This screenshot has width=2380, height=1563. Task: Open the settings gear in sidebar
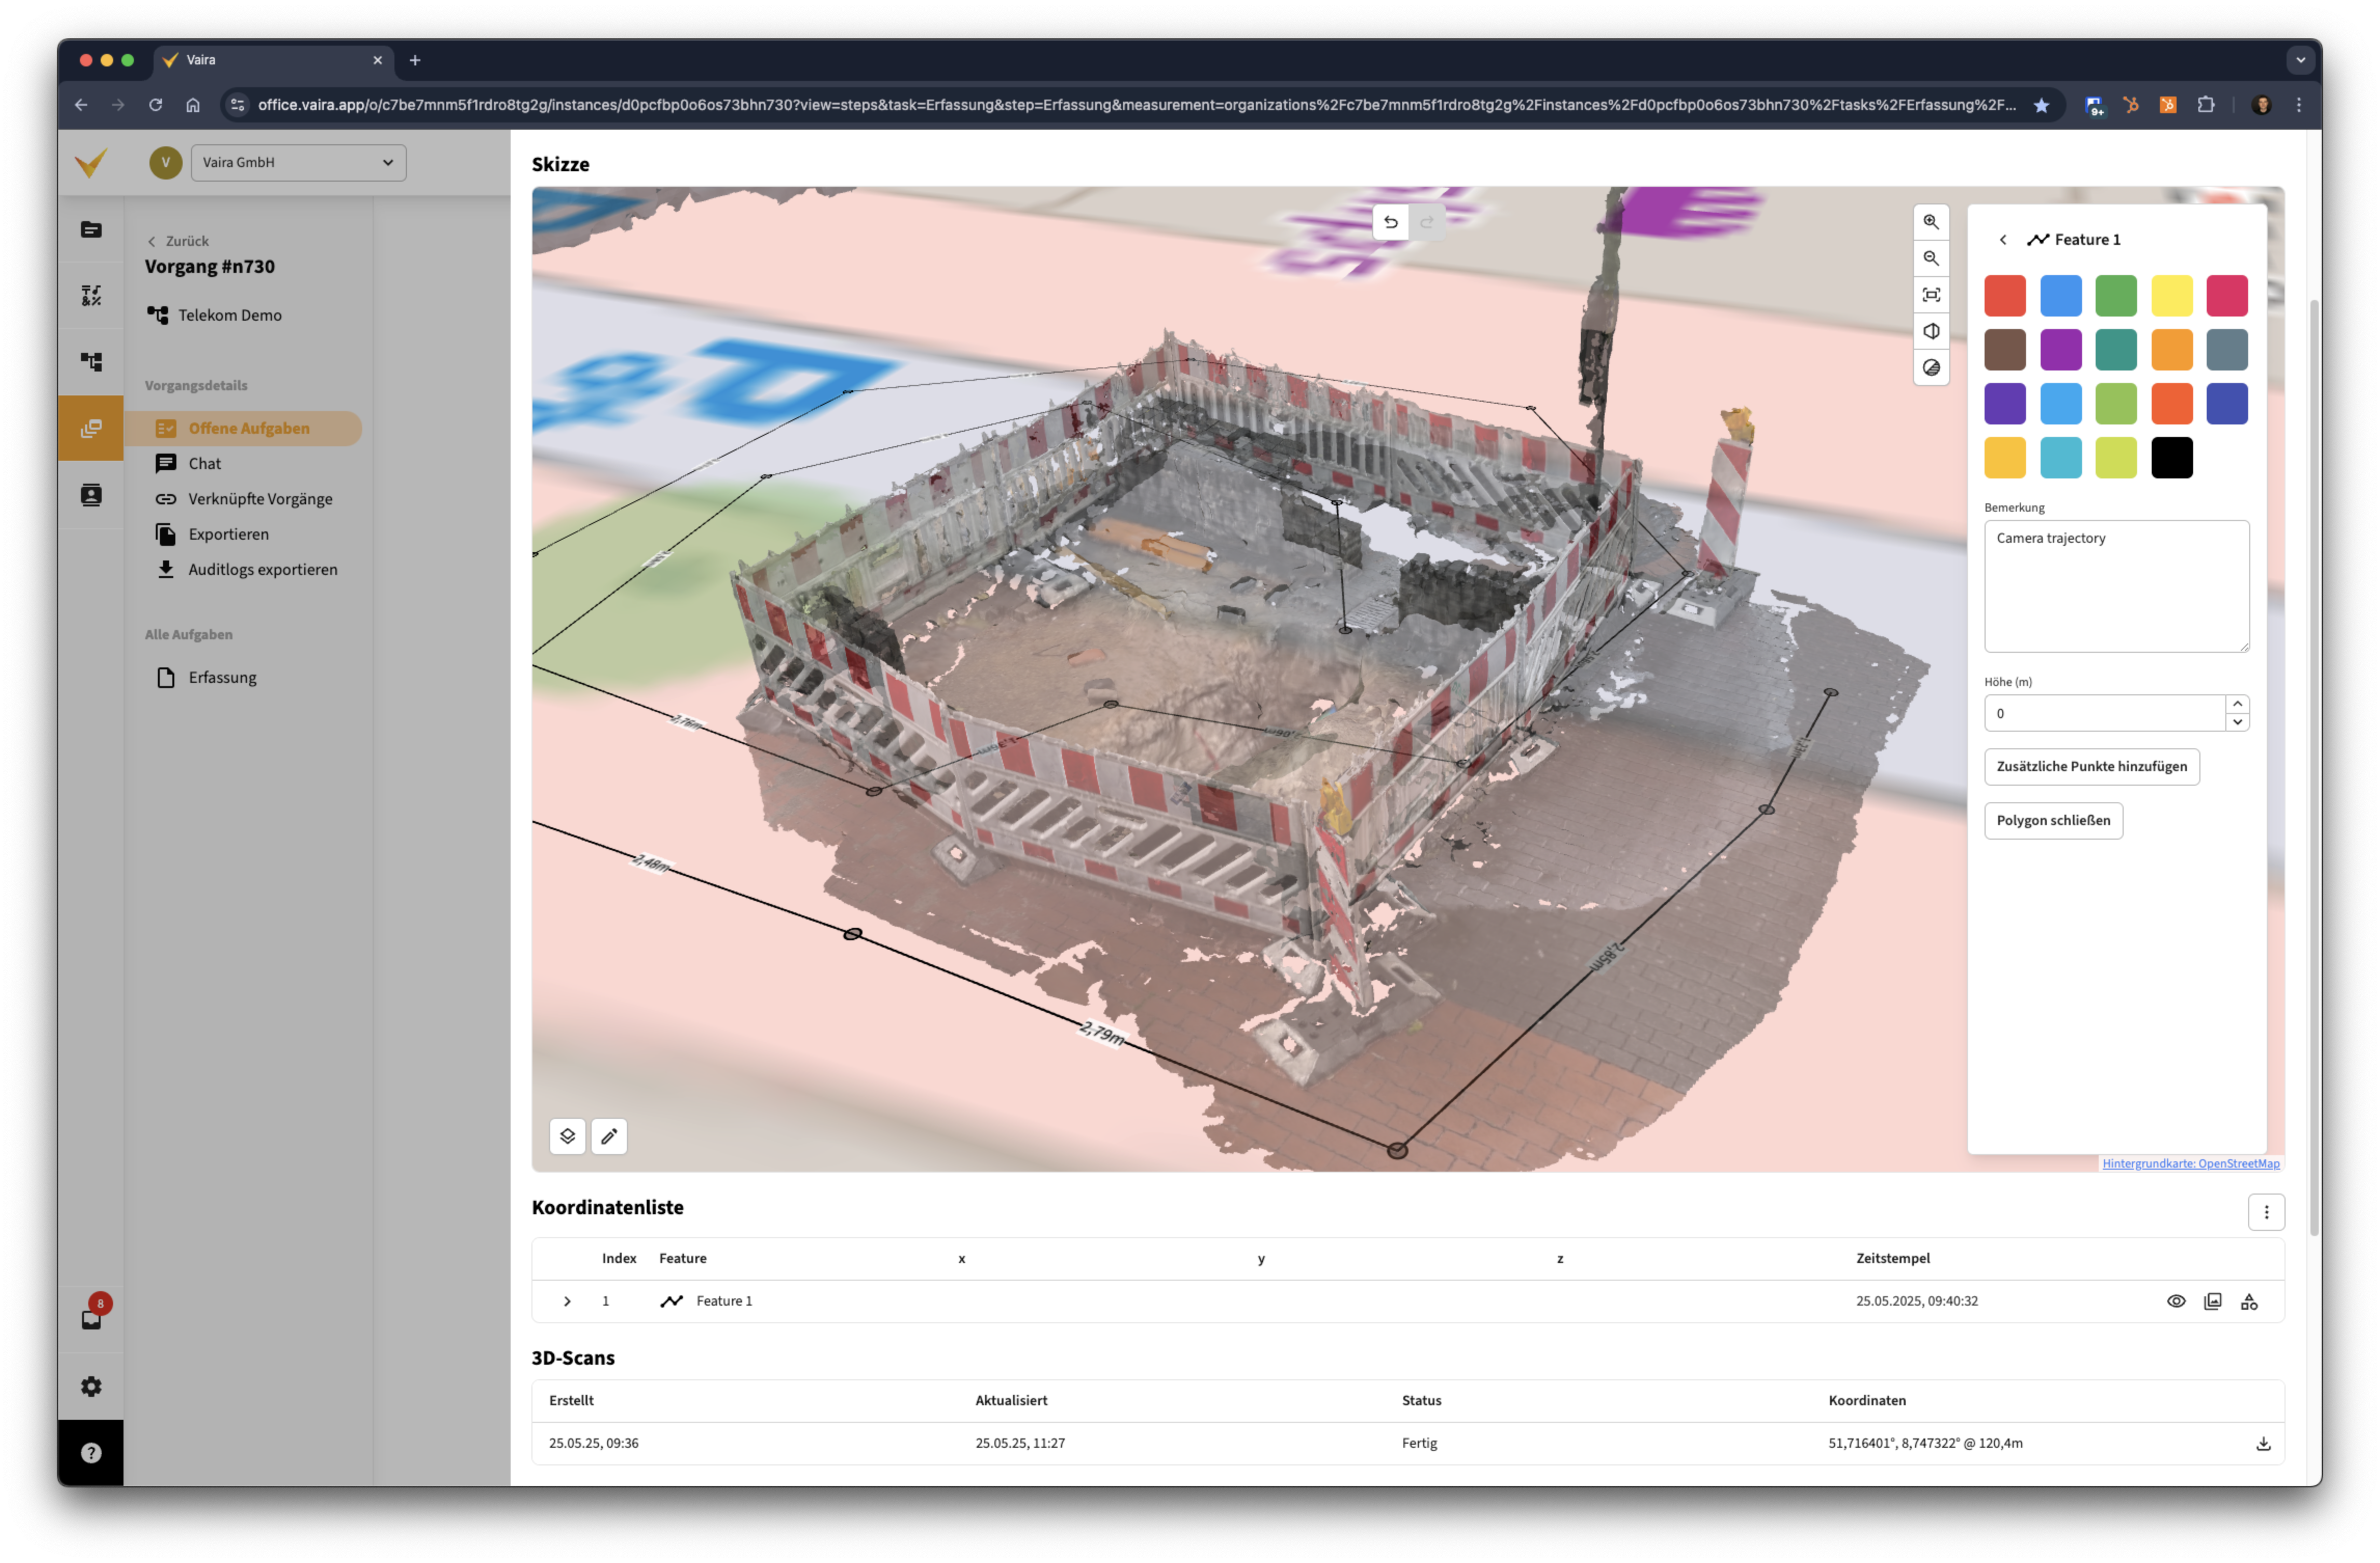[91, 1386]
